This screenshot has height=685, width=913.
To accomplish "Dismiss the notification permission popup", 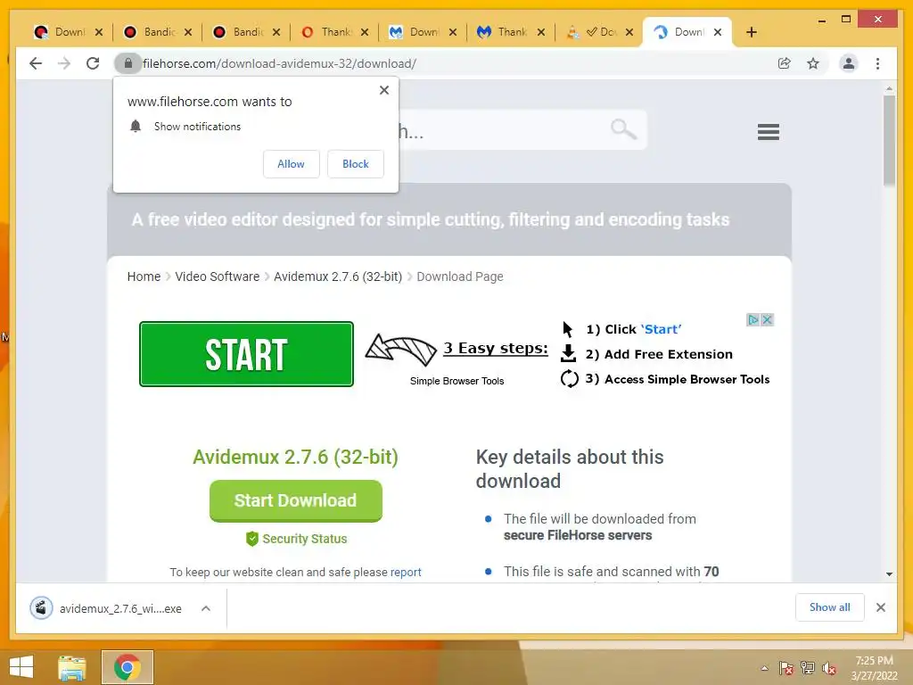I will [x=383, y=90].
